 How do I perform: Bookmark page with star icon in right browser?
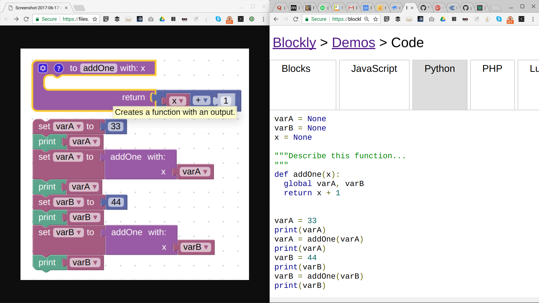click(x=376, y=19)
